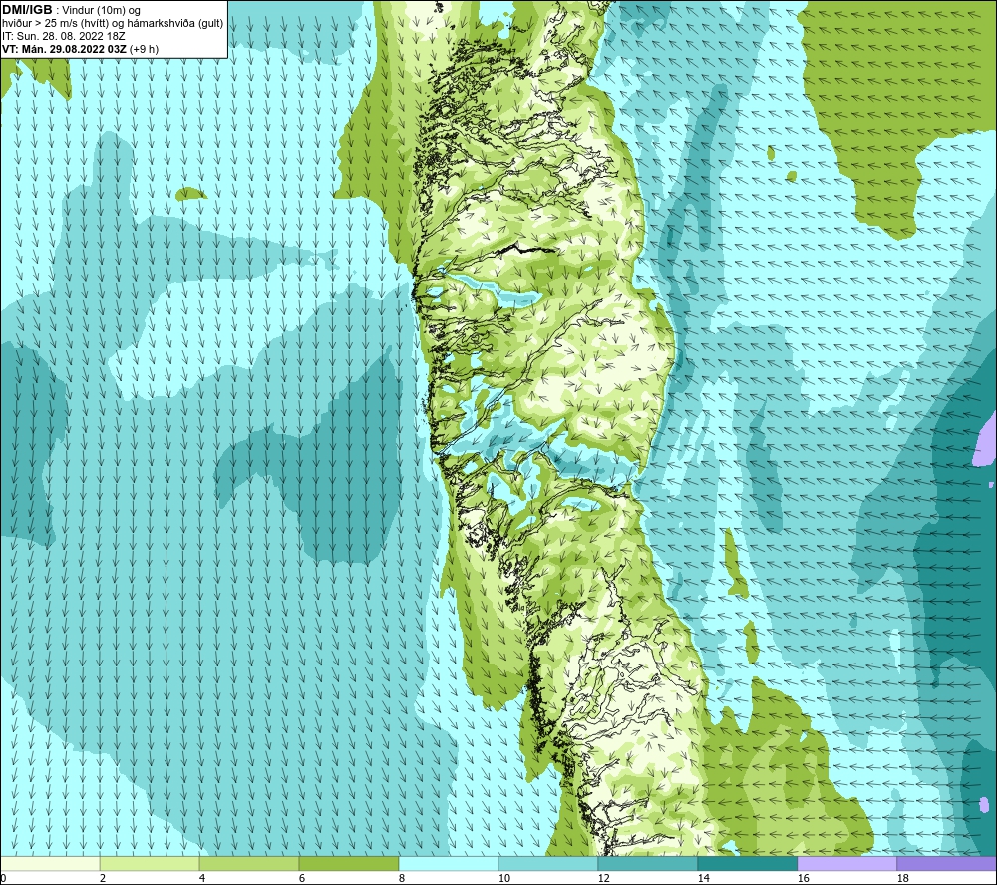Click the darker purple 18+ m/s legend swatch

[x=947, y=863]
